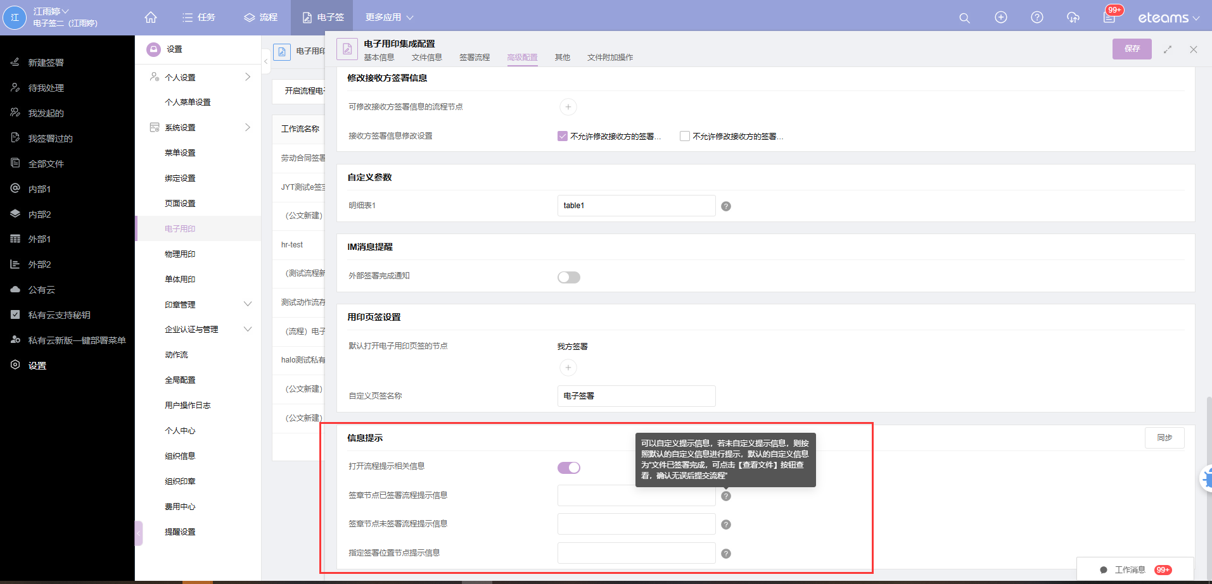Open the message inbox icon with 99+ badge

[1110, 16]
